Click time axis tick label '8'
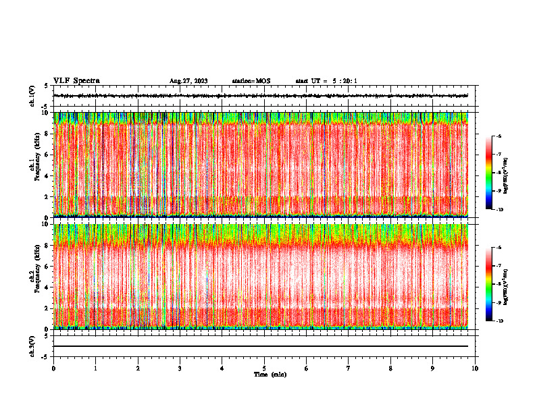The image size is (535, 413). point(390,368)
